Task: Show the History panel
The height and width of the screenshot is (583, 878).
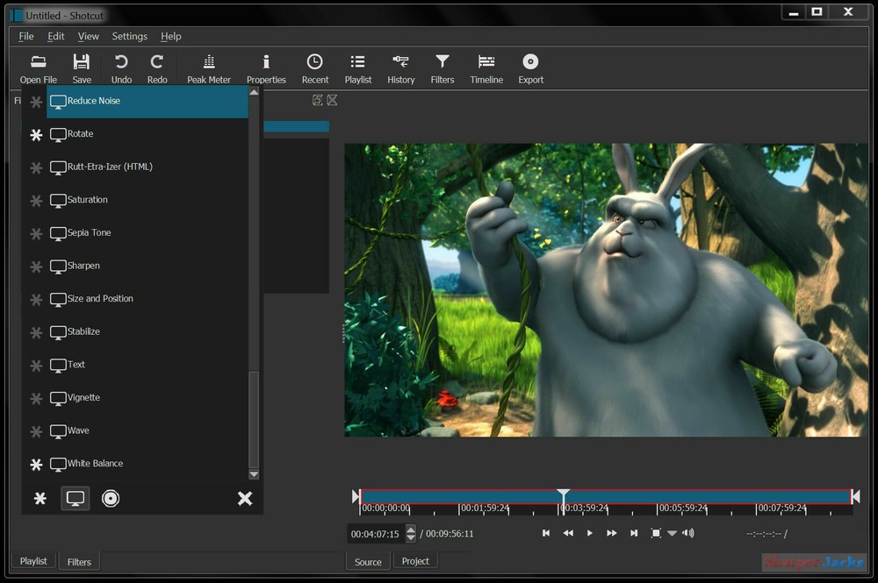Action: [x=400, y=66]
